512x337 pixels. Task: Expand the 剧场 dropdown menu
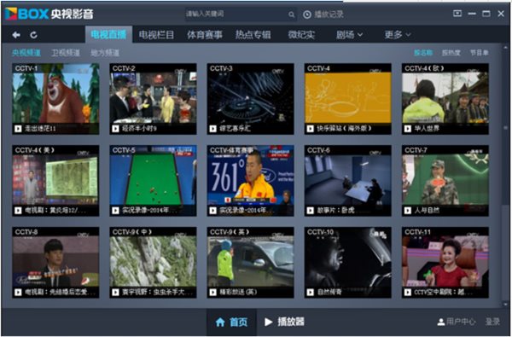point(349,35)
